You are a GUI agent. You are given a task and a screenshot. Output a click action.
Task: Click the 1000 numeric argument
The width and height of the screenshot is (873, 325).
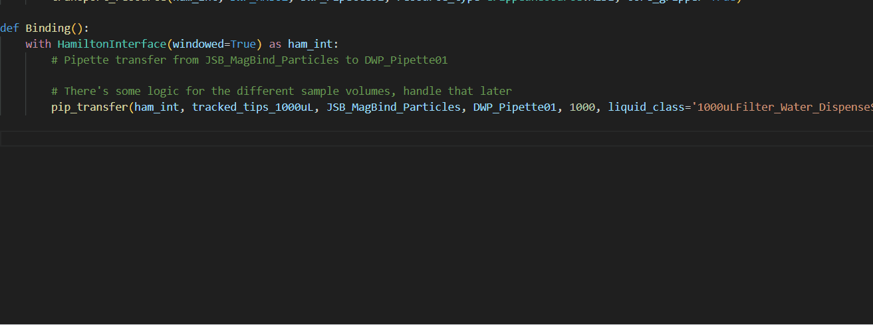point(582,107)
